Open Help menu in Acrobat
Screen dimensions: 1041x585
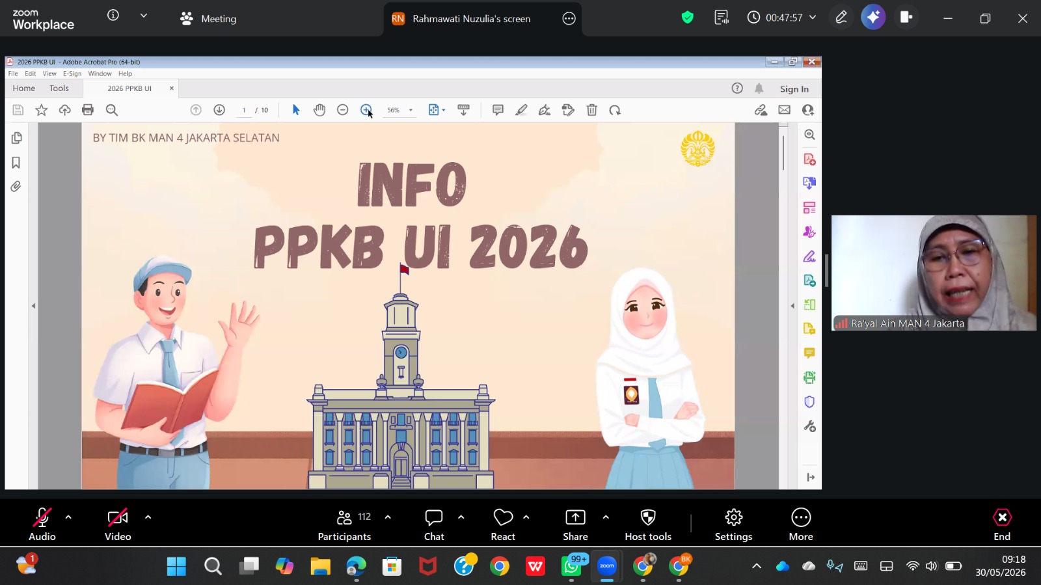pos(126,74)
